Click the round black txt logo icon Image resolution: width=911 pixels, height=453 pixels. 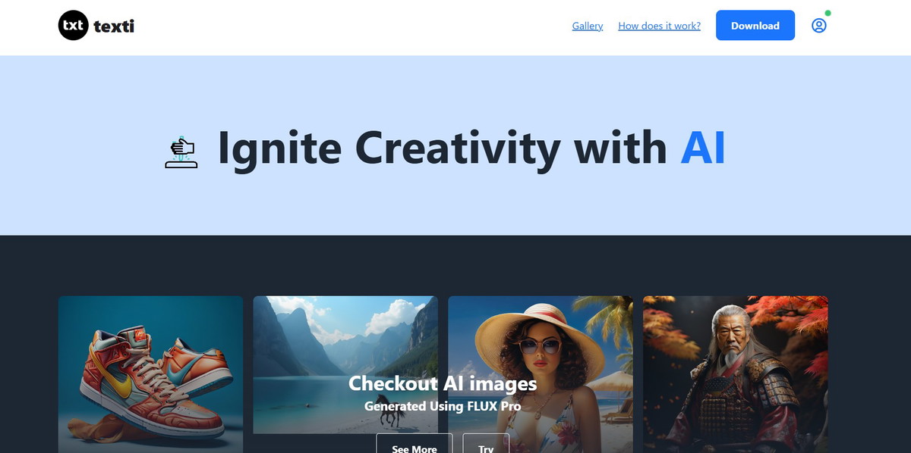[x=73, y=26]
